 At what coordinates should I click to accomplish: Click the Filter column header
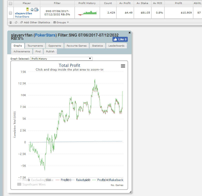point(57,3)
